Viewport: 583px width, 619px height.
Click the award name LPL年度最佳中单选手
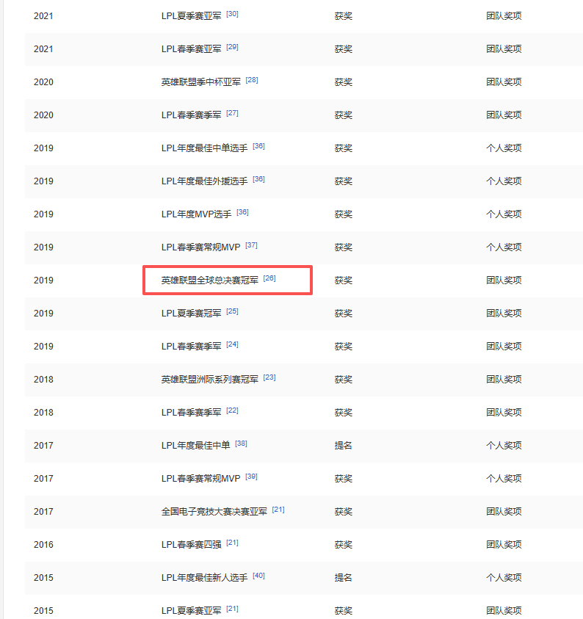pos(204,148)
